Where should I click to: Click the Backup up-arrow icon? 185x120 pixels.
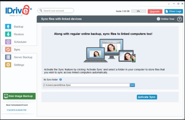[8, 27]
